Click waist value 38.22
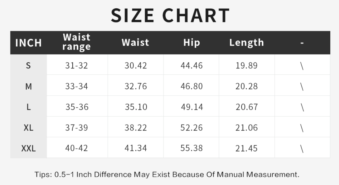This screenshot has width=339, height=185. tap(136, 128)
